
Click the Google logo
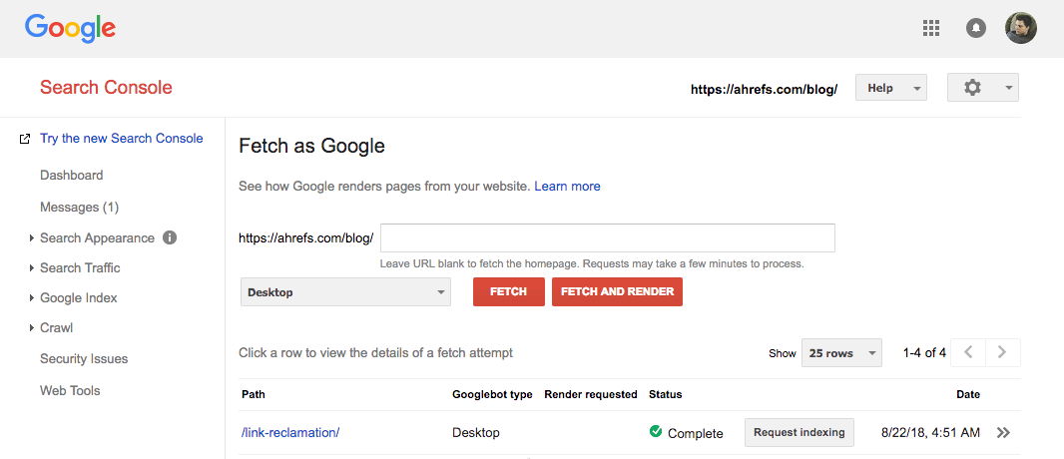click(x=70, y=28)
